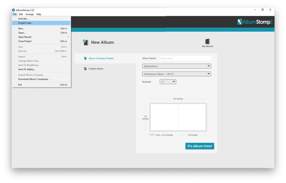Open the Arrange menu
Screen dimensions: 286x183
pyautogui.click(x=30, y=14)
